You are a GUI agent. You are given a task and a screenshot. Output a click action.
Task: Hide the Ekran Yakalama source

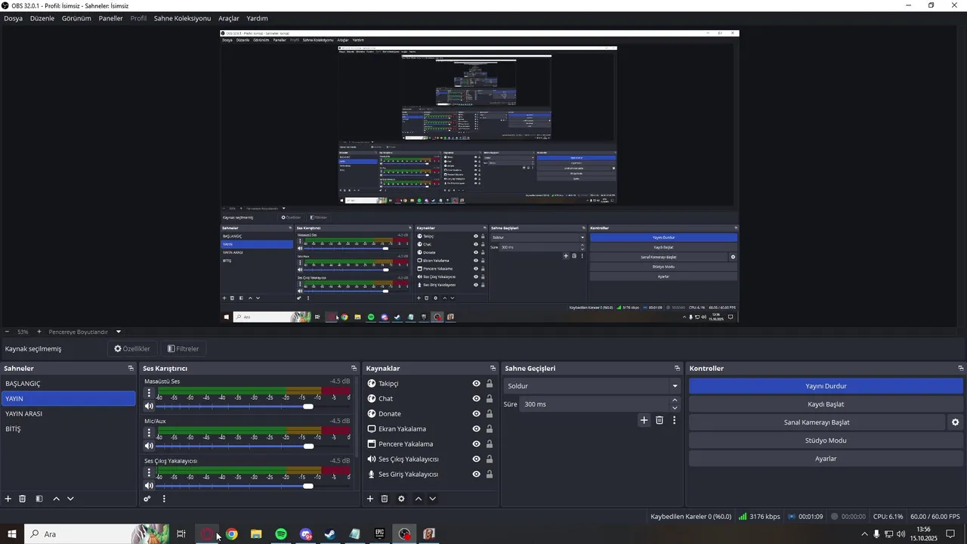click(x=476, y=429)
